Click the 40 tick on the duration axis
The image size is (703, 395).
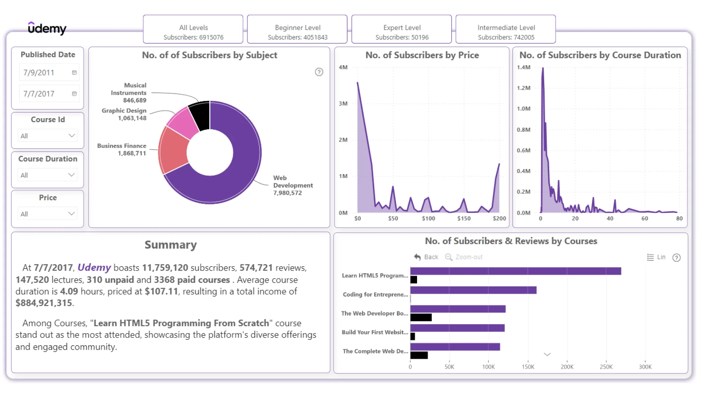(x=610, y=219)
